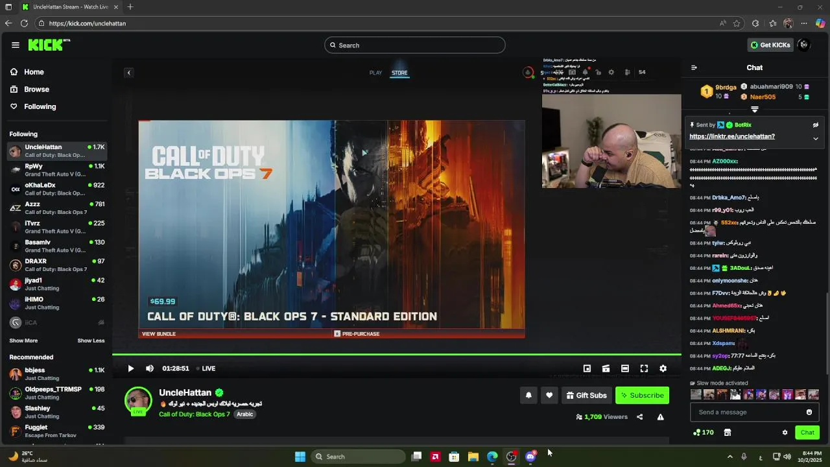The width and height of the screenshot is (830, 467).
Task: Open Azzz channel in sidebar
Action: coord(57,208)
